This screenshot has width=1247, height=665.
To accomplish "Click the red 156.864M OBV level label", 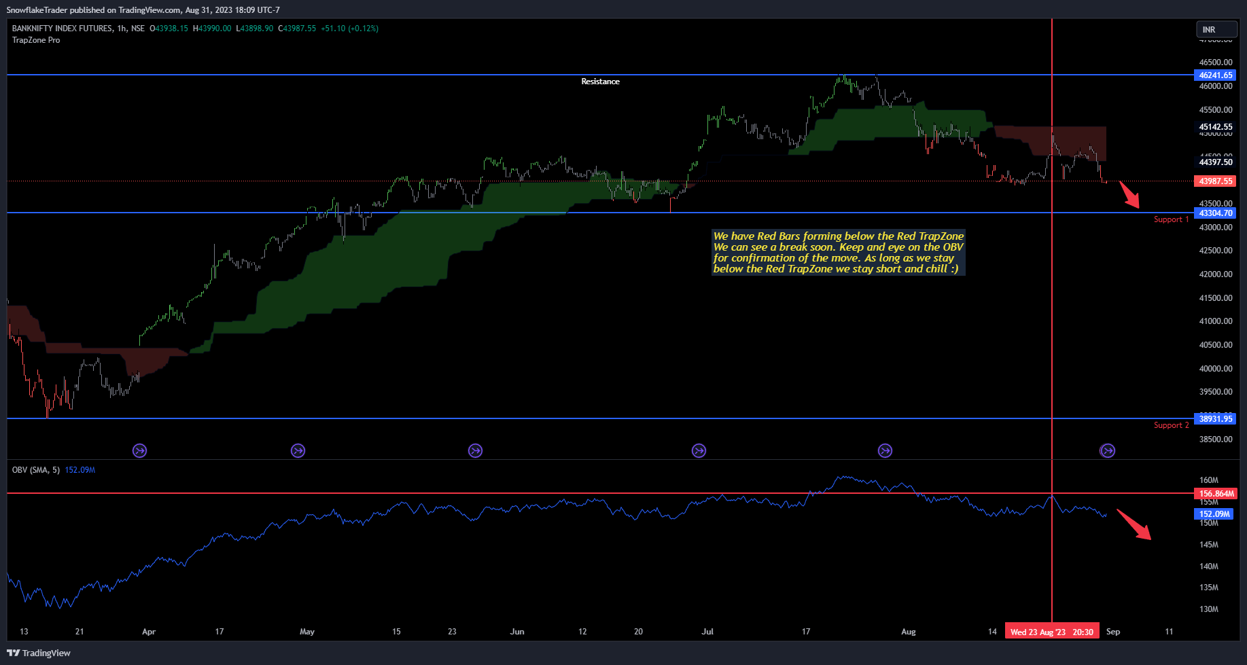I will pos(1216,494).
